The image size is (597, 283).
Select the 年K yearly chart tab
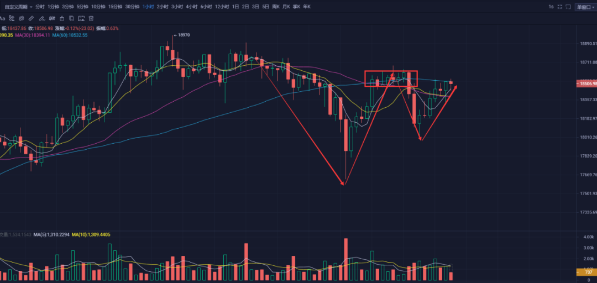click(x=306, y=7)
